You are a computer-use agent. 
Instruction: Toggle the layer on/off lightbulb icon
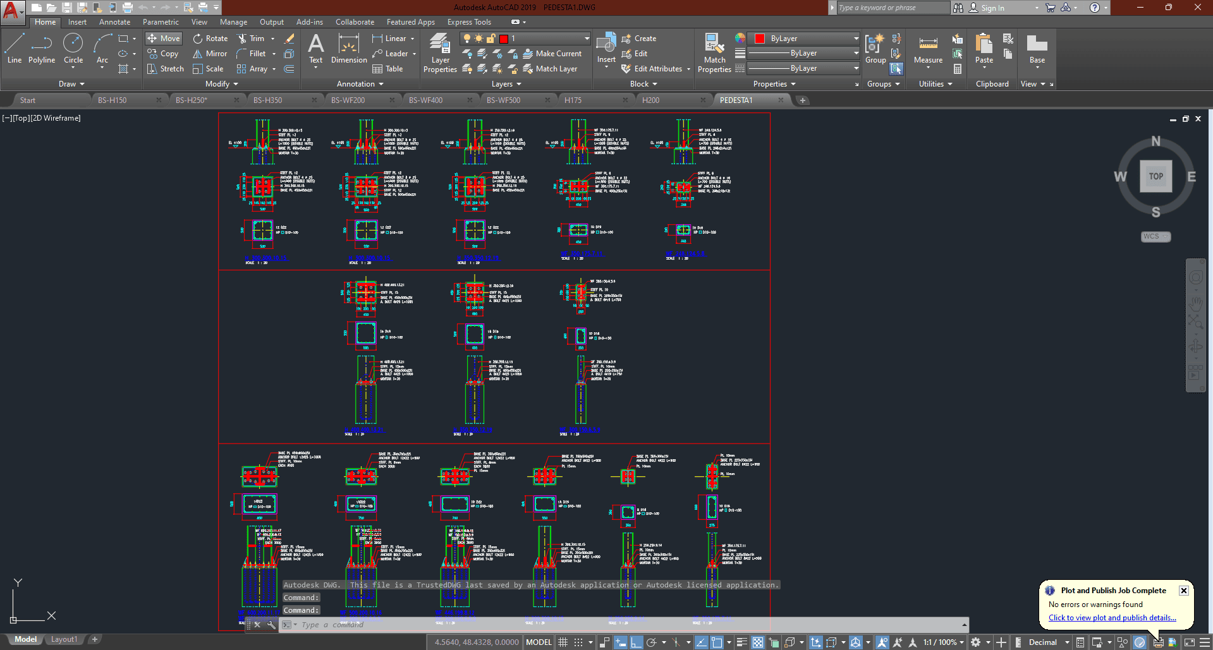tap(467, 39)
